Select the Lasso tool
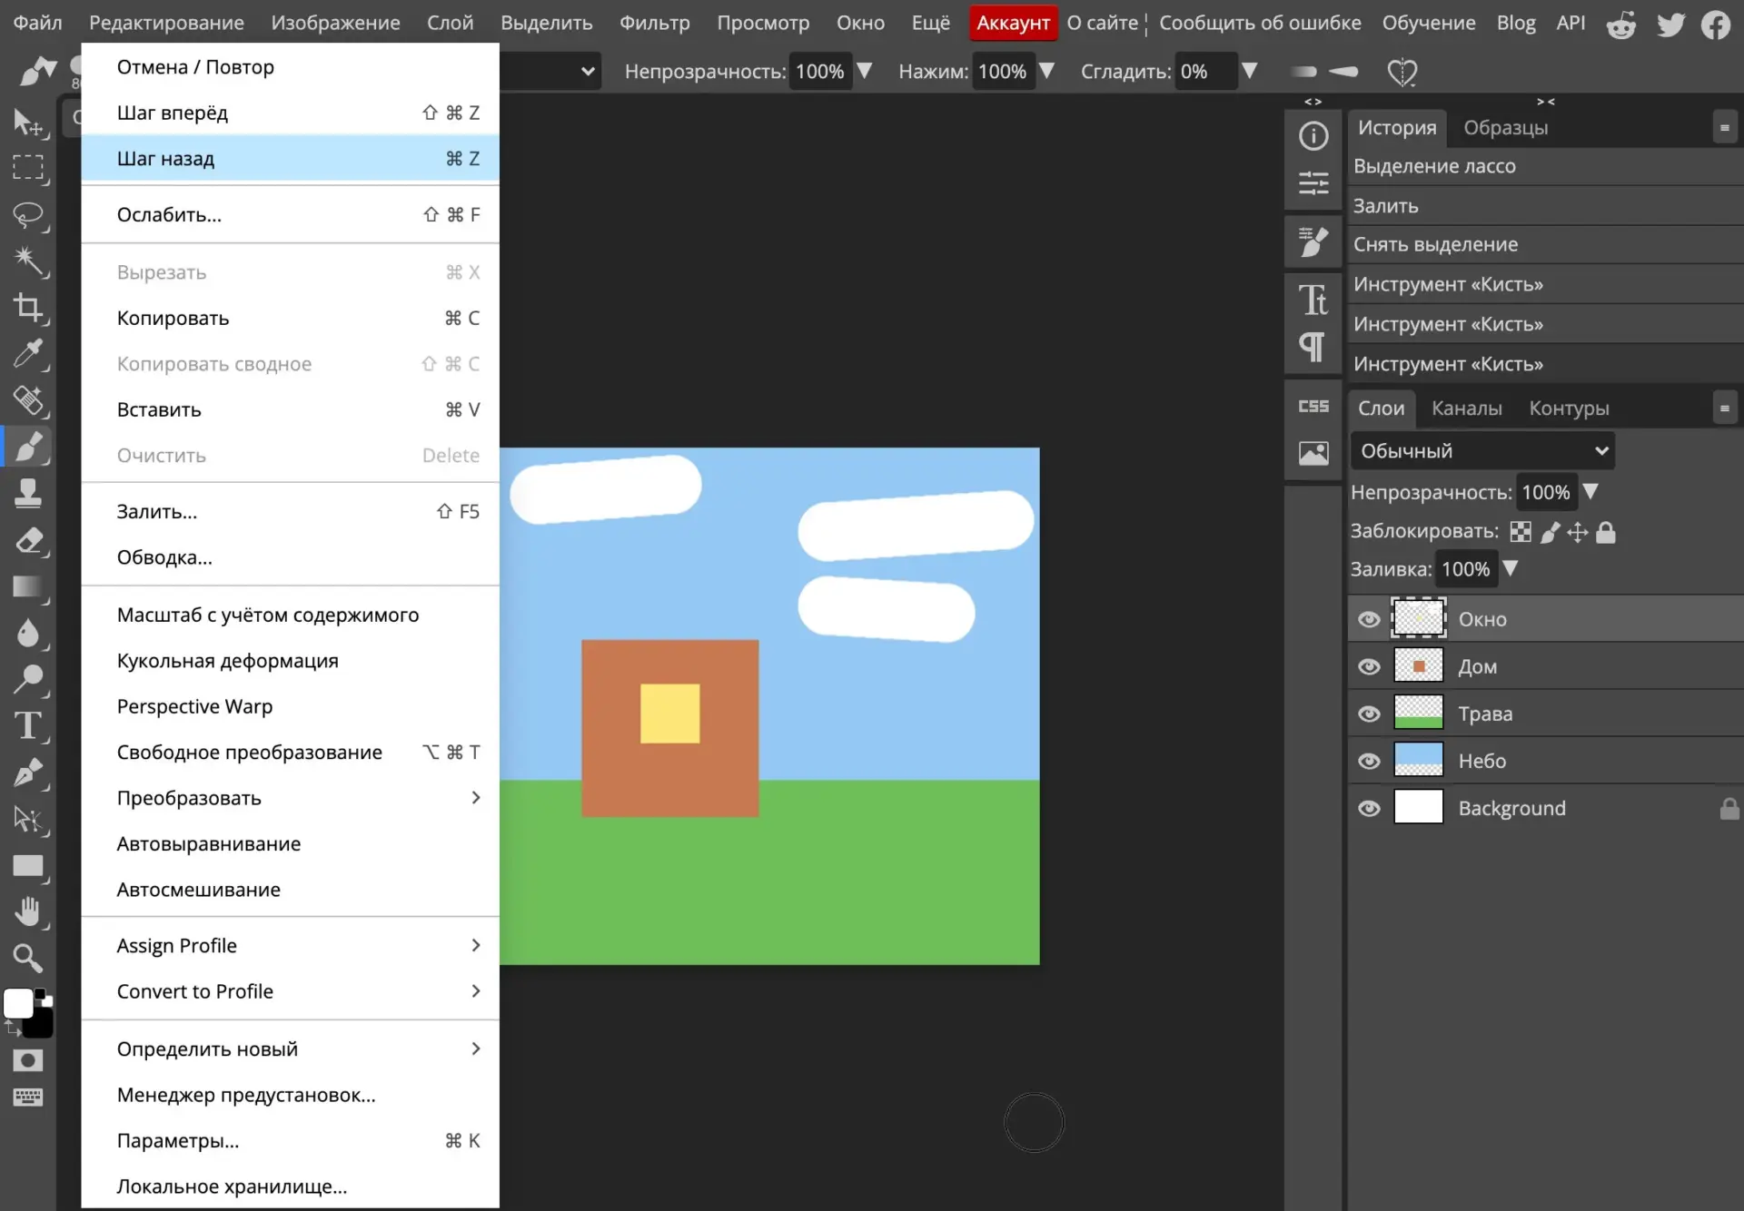The width and height of the screenshot is (1744, 1211). [28, 215]
